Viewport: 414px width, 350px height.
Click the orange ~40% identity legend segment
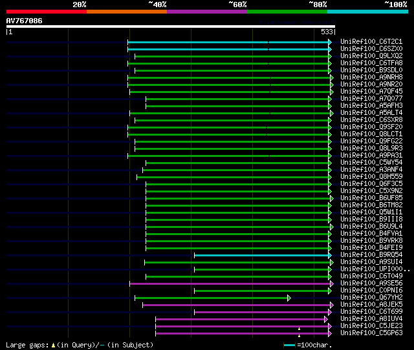pos(127,12)
